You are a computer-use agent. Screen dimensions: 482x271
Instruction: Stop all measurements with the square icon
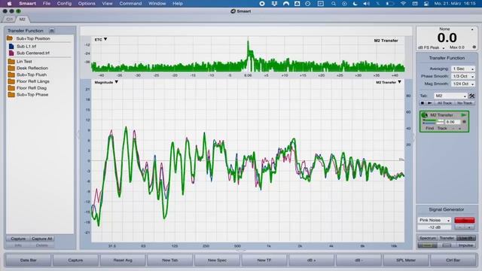pos(423,103)
